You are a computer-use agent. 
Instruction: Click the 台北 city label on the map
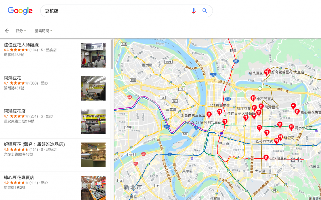click(297, 160)
